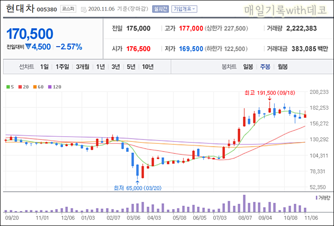Click the 03/06 date axis label
Viewport: 334px width, 226px height.
pos(134,218)
